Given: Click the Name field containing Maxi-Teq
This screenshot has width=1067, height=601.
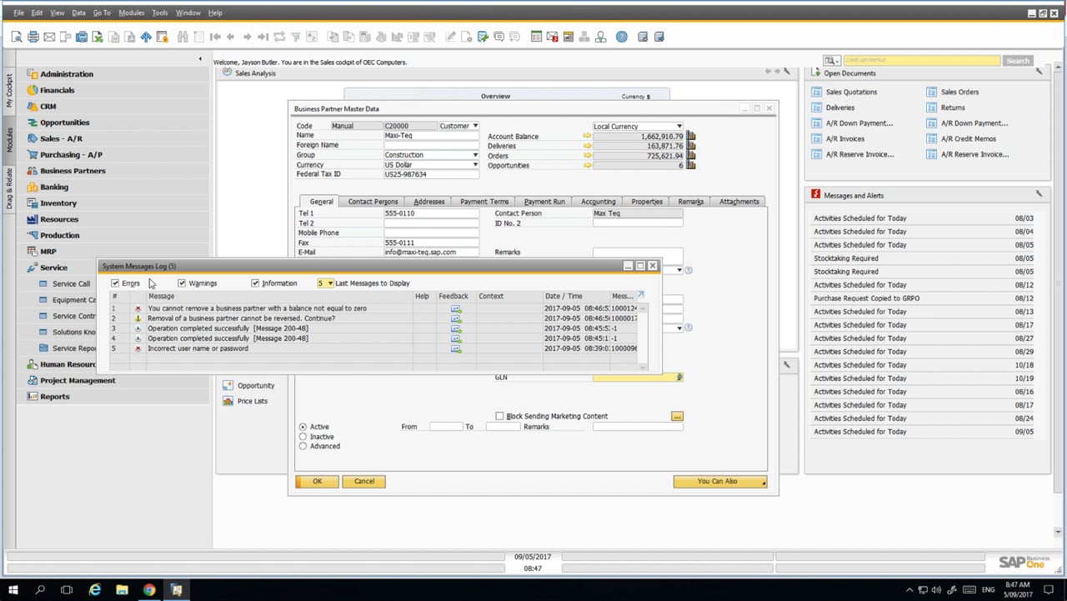Looking at the screenshot, I should point(432,135).
